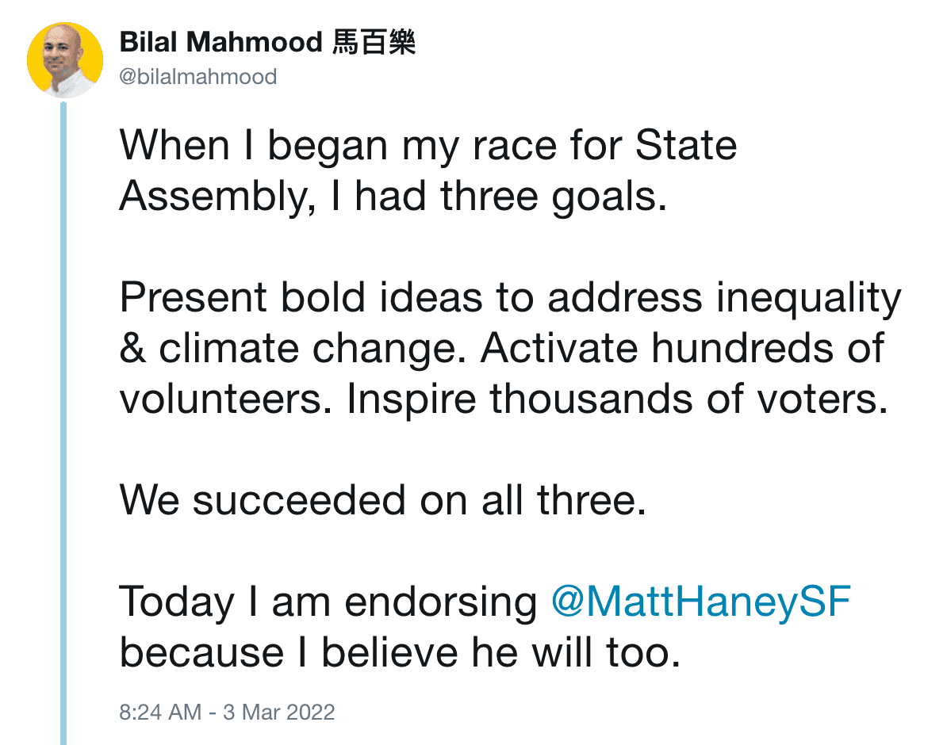This screenshot has width=947, height=745.
Task: Click the blue vertical thread line
Action: [63, 420]
